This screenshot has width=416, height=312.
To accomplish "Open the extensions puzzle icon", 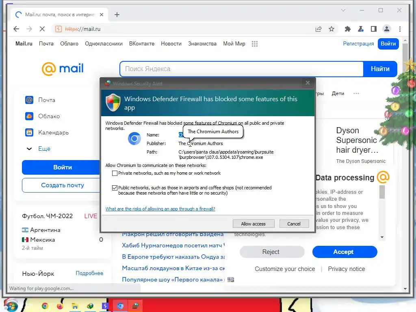I will 348,29.
